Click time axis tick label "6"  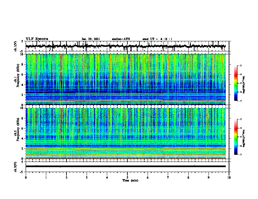(x=148, y=178)
